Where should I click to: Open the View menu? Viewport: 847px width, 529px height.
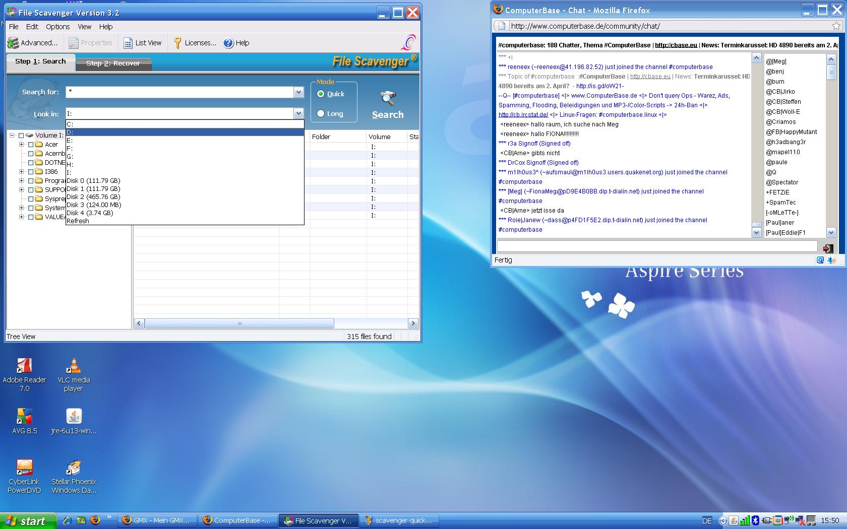tap(85, 27)
